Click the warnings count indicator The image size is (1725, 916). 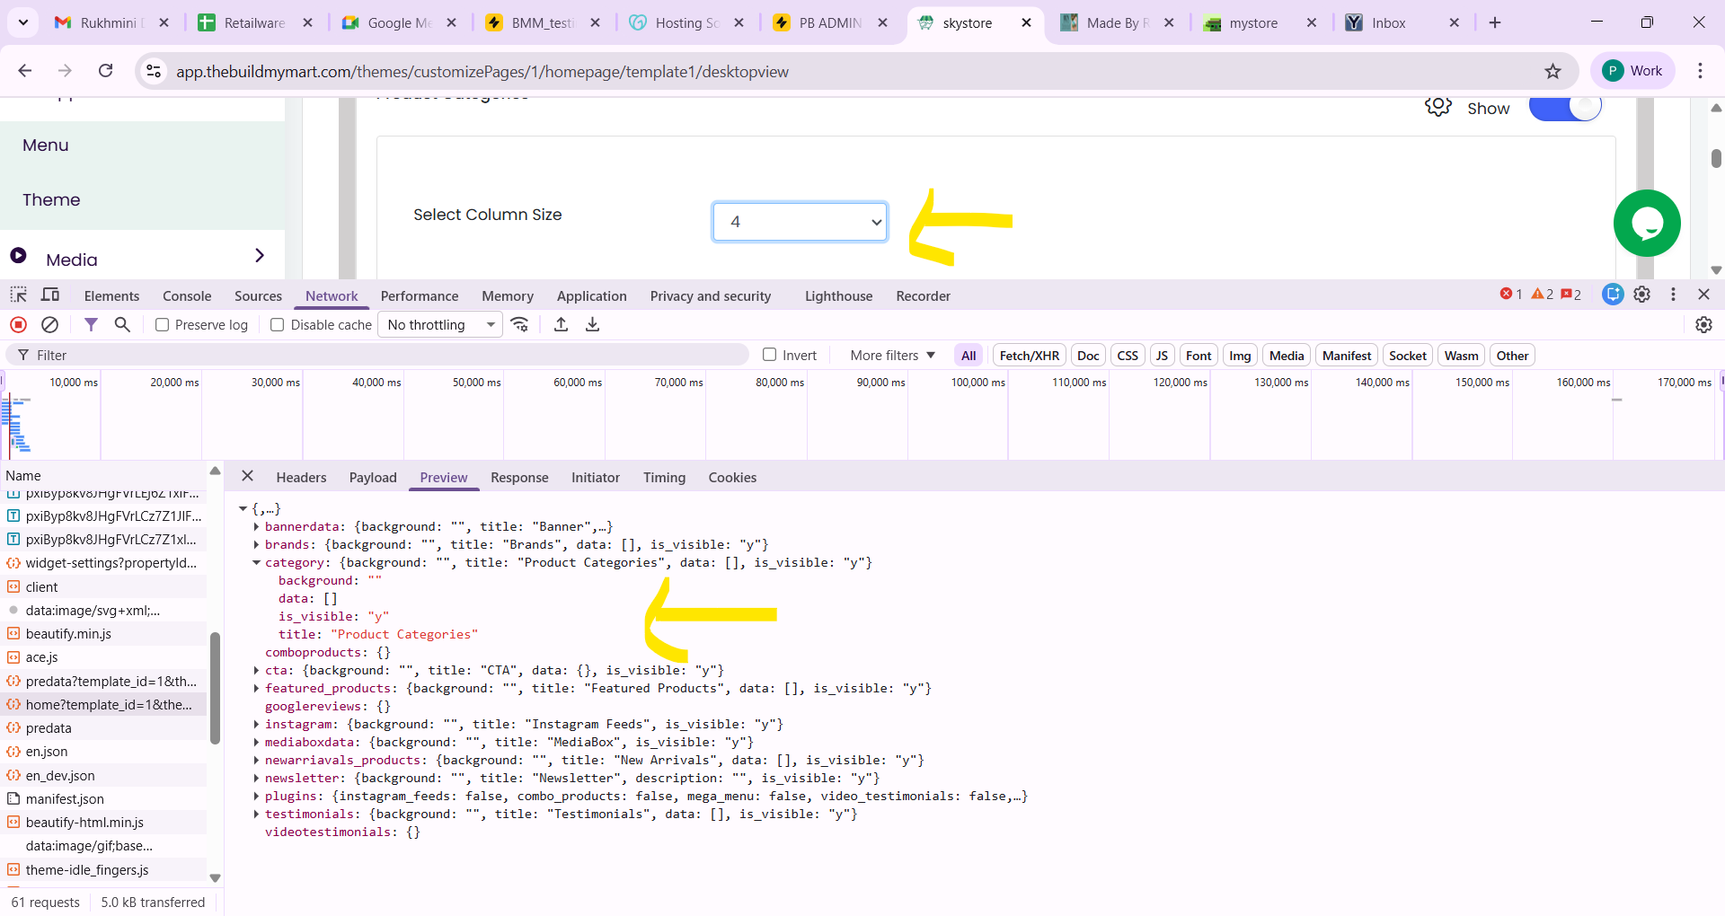point(1543,295)
